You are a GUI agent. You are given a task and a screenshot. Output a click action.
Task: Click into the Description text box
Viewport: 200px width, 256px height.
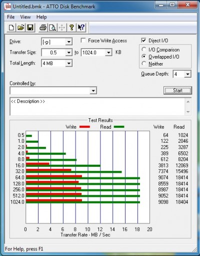tap(97, 107)
